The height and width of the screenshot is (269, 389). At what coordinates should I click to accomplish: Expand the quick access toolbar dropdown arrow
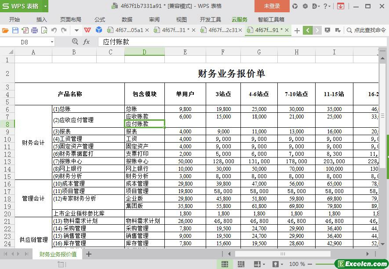(76, 30)
